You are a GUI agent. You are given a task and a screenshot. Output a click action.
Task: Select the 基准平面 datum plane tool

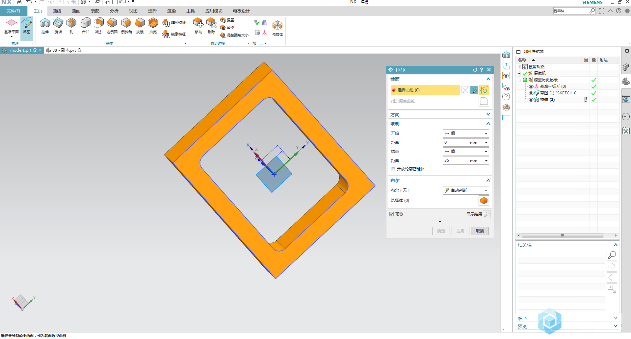[x=12, y=26]
